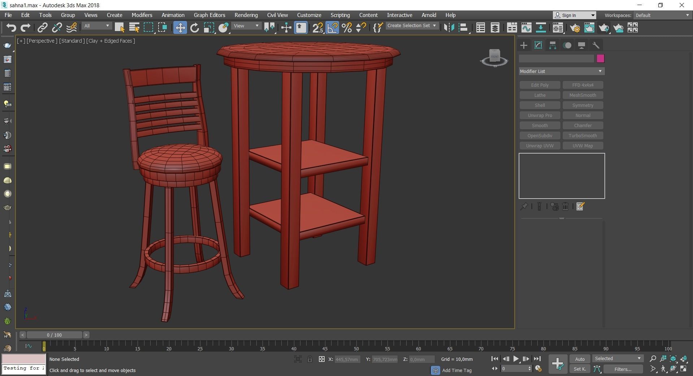Click Bind to Space Warp icon
This screenshot has height=376, width=693.
pyautogui.click(x=71, y=28)
